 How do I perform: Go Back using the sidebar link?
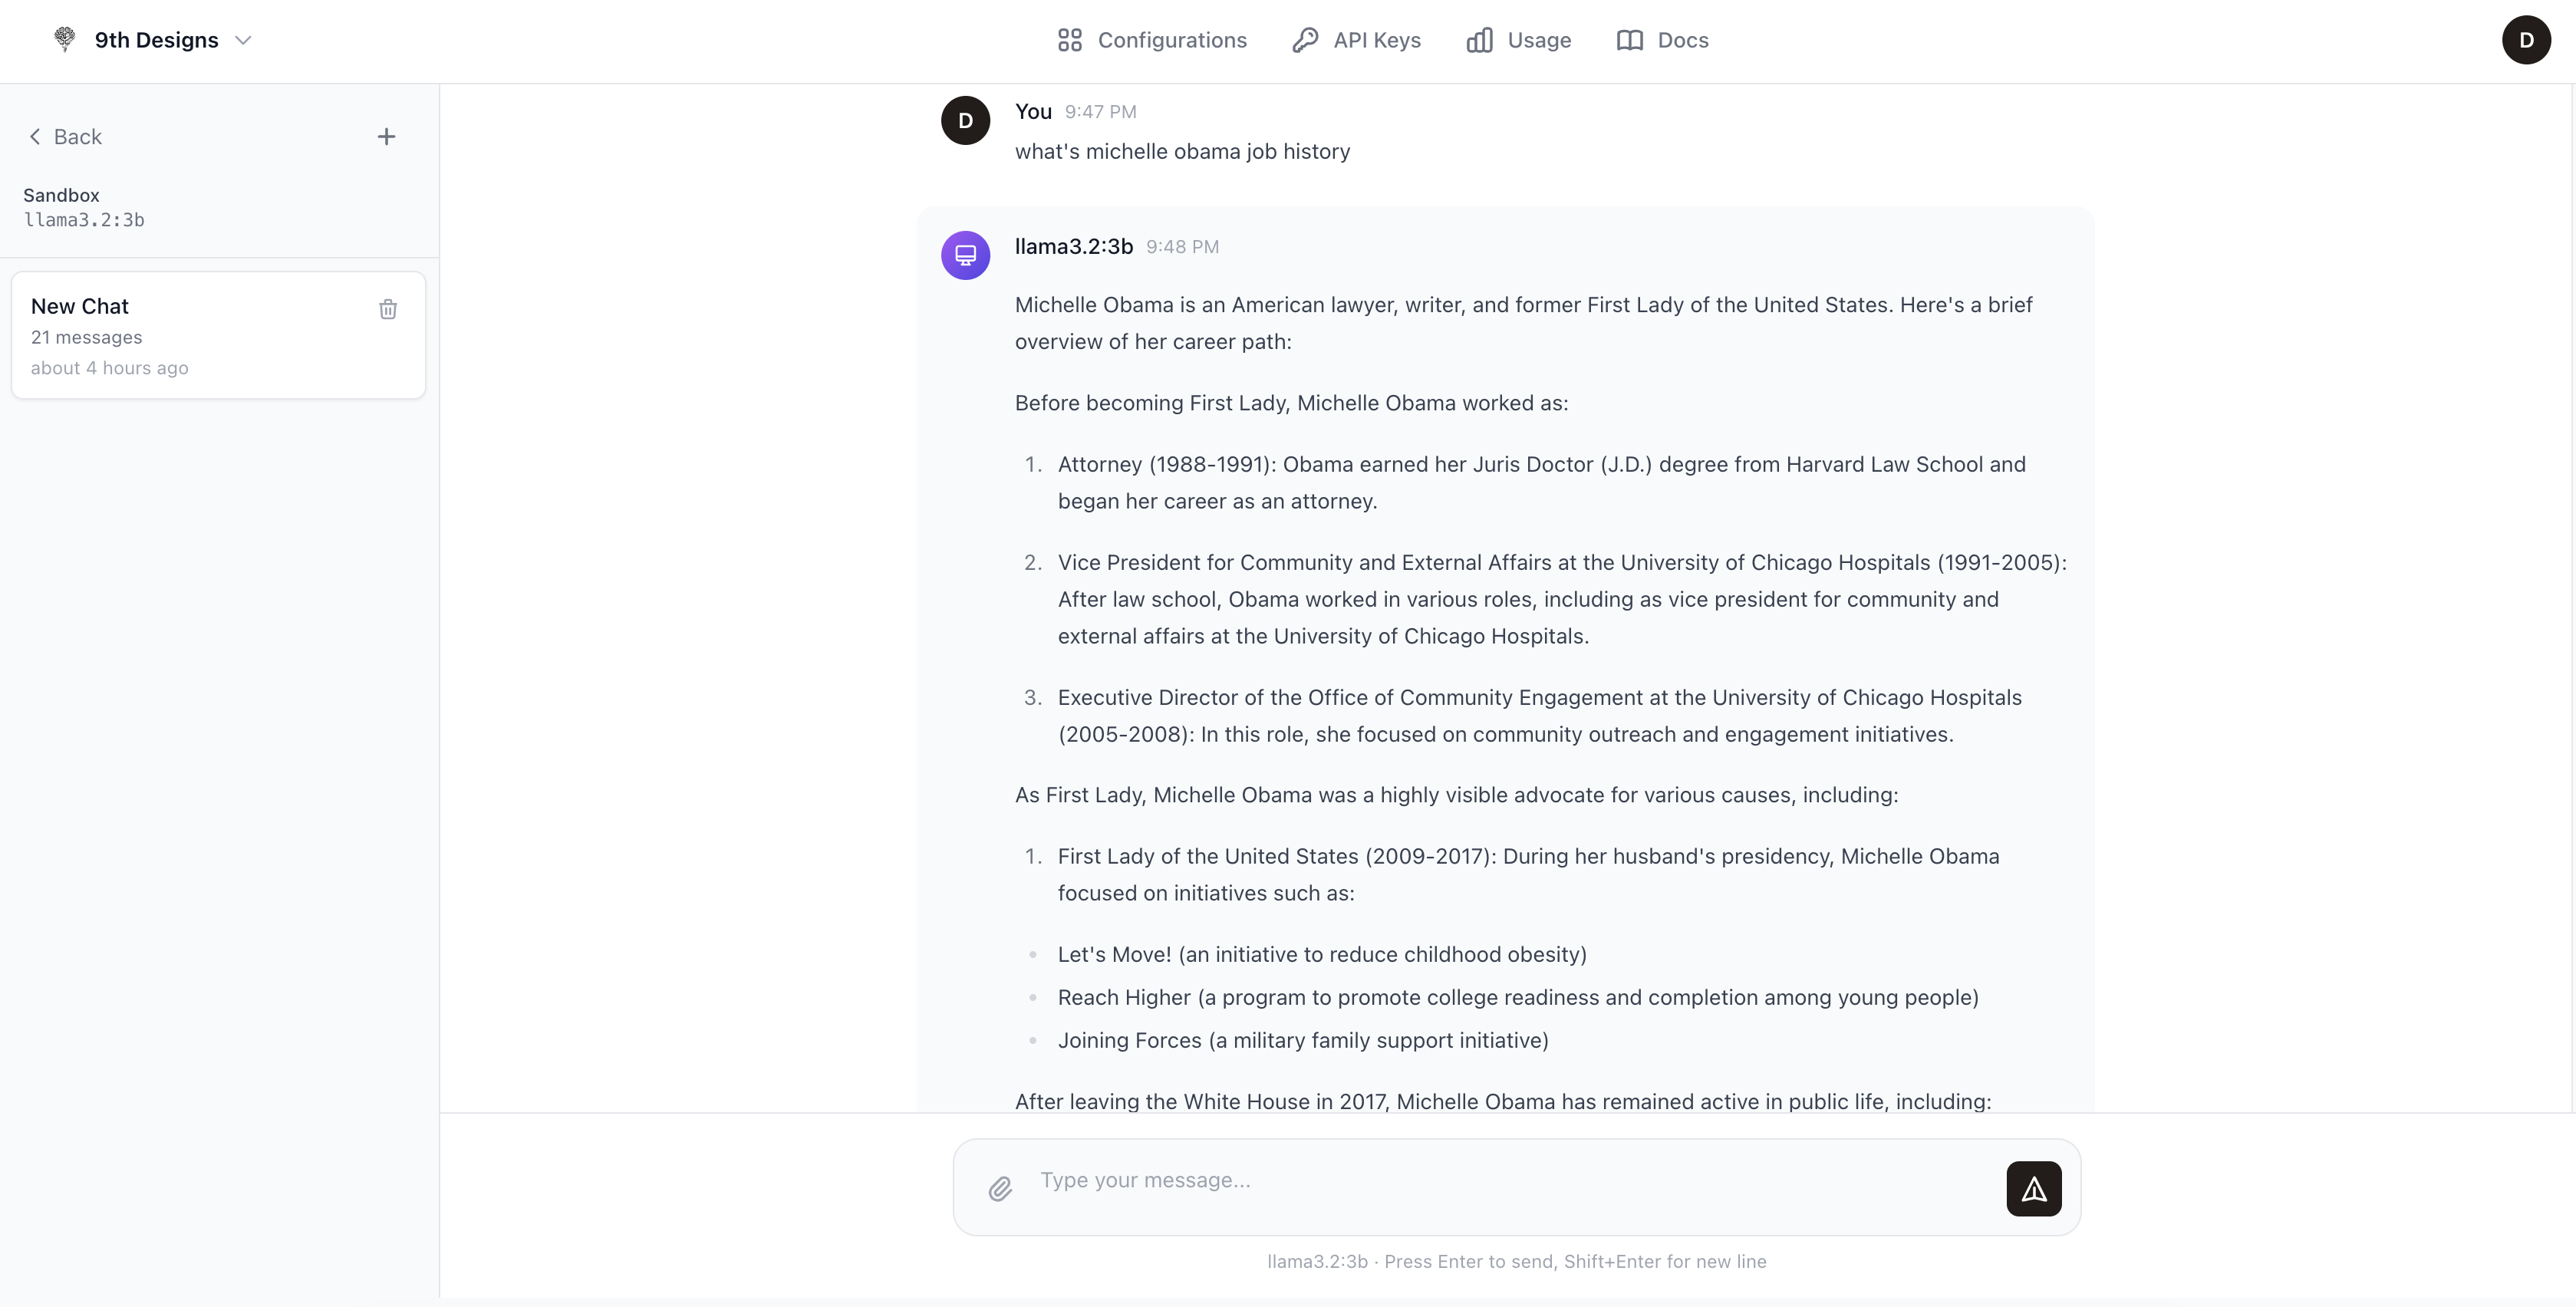[x=66, y=137]
